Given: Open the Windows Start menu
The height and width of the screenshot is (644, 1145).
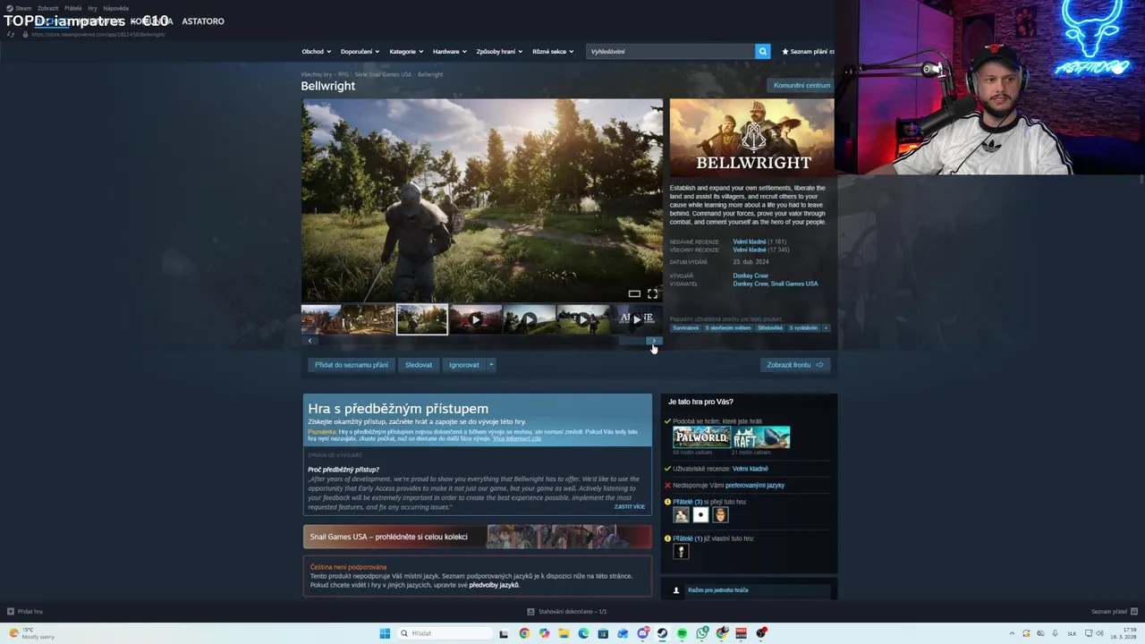Looking at the screenshot, I should pyautogui.click(x=385, y=633).
